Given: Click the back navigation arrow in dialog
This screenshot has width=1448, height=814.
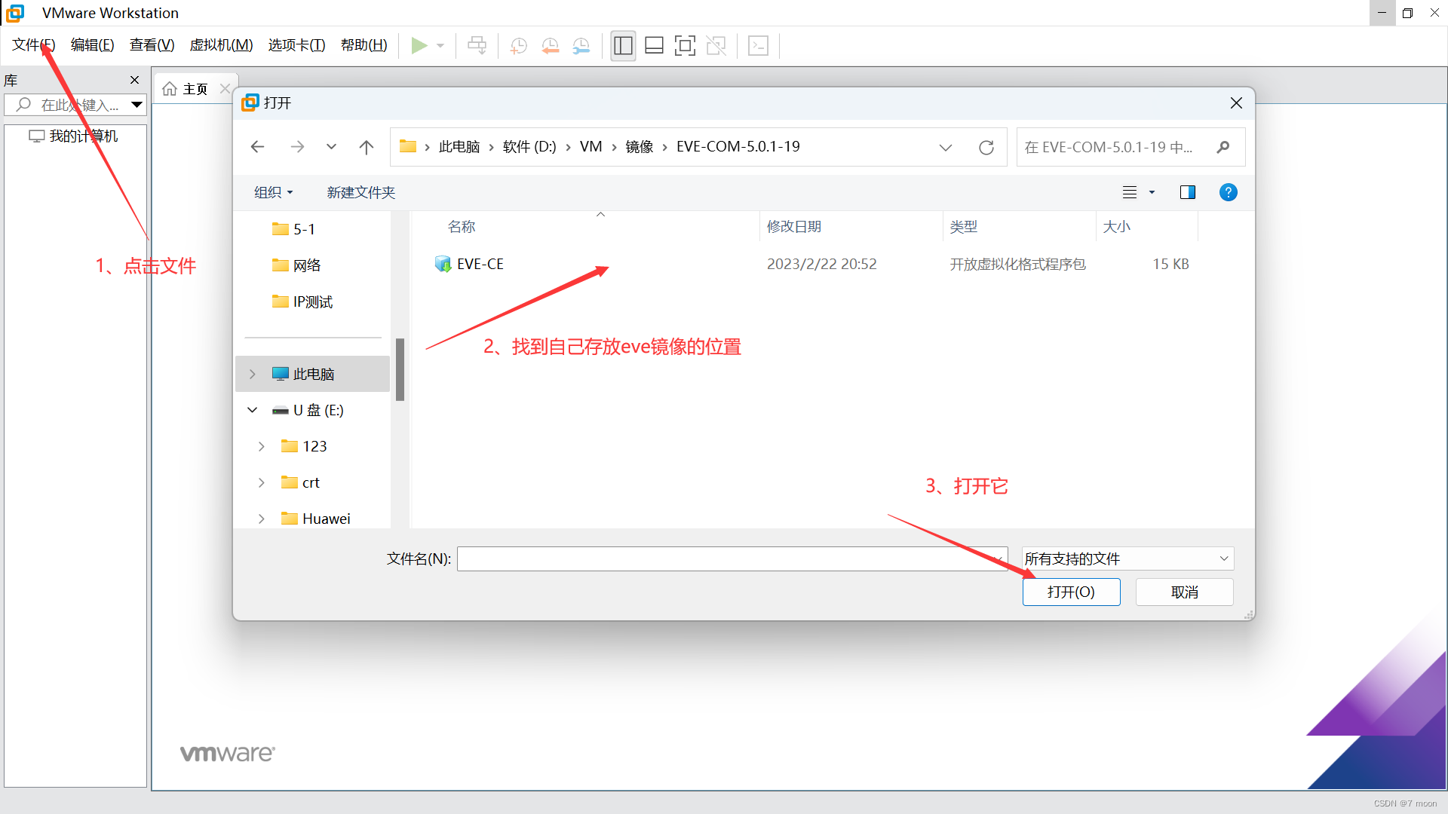Looking at the screenshot, I should [257, 147].
